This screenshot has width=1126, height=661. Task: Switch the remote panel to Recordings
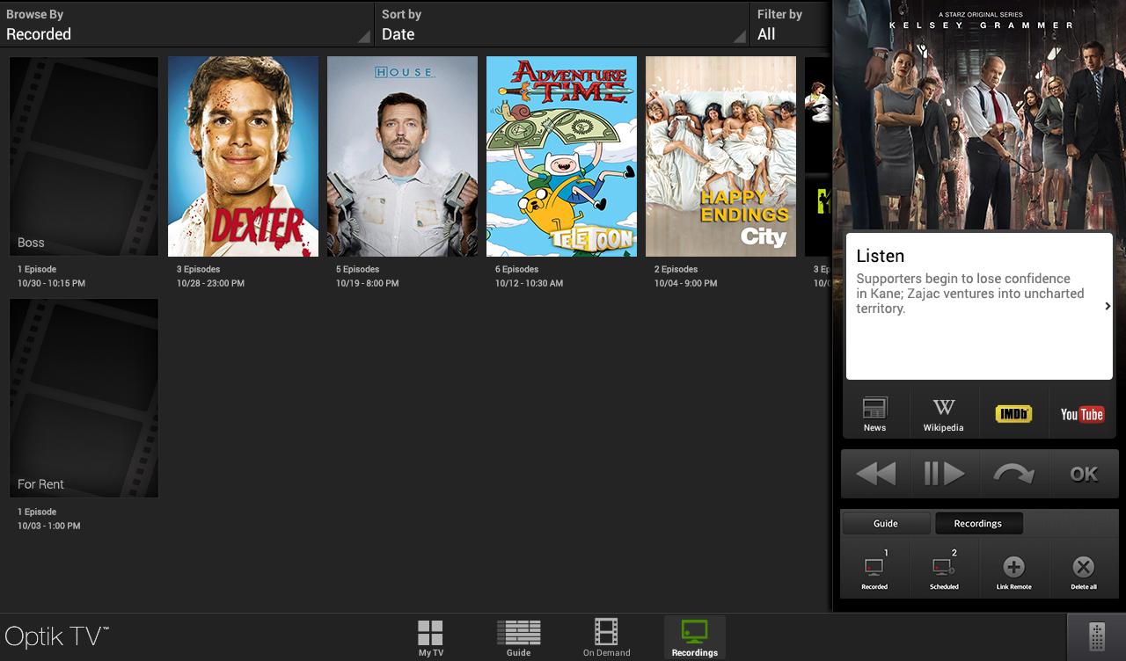tap(978, 523)
